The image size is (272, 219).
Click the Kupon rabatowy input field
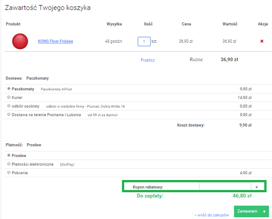[x=225, y=186]
